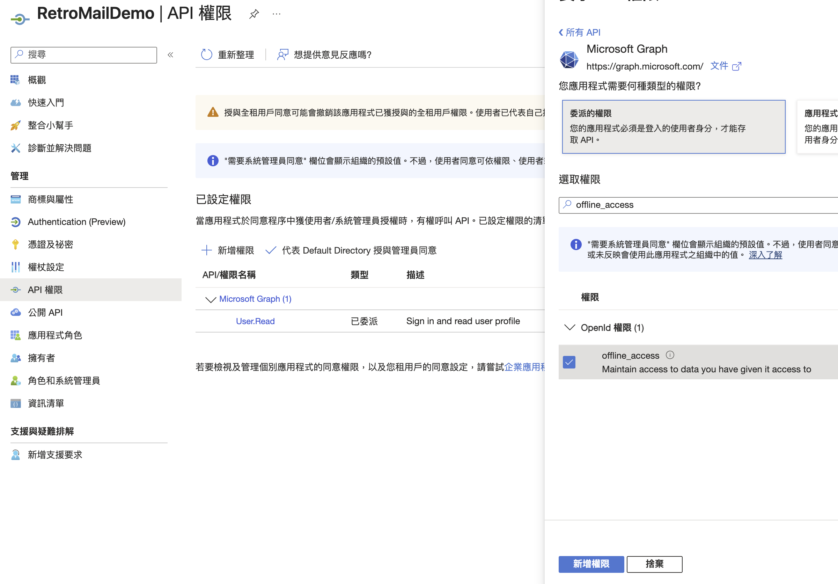Select API 權限 in the sidebar
Image resolution: width=838 pixels, height=584 pixels.
coord(91,290)
